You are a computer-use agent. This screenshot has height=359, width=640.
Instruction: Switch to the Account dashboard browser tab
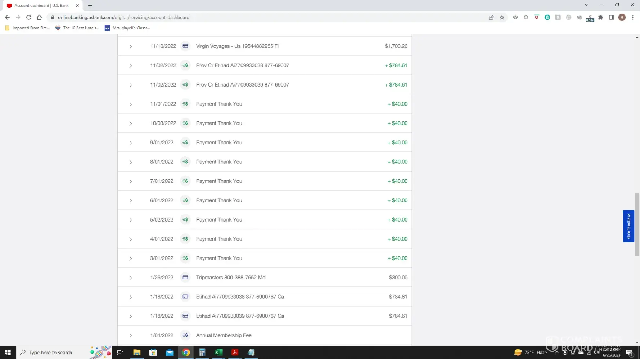click(41, 5)
